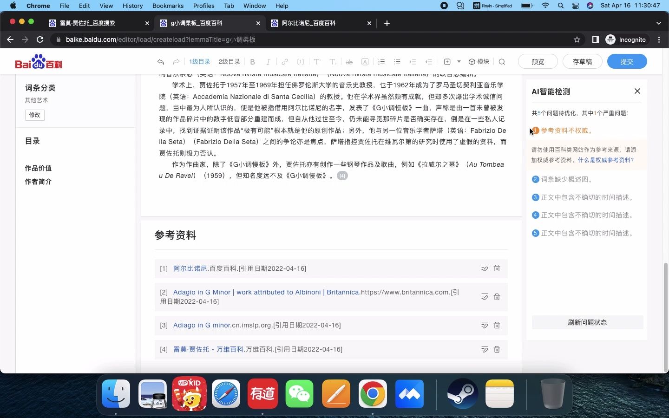Open the Bookmarks menu in menu bar
The image size is (669, 418).
click(x=168, y=6)
